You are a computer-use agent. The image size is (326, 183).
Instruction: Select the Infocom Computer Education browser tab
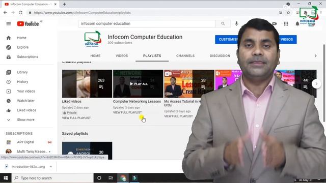[31, 4]
